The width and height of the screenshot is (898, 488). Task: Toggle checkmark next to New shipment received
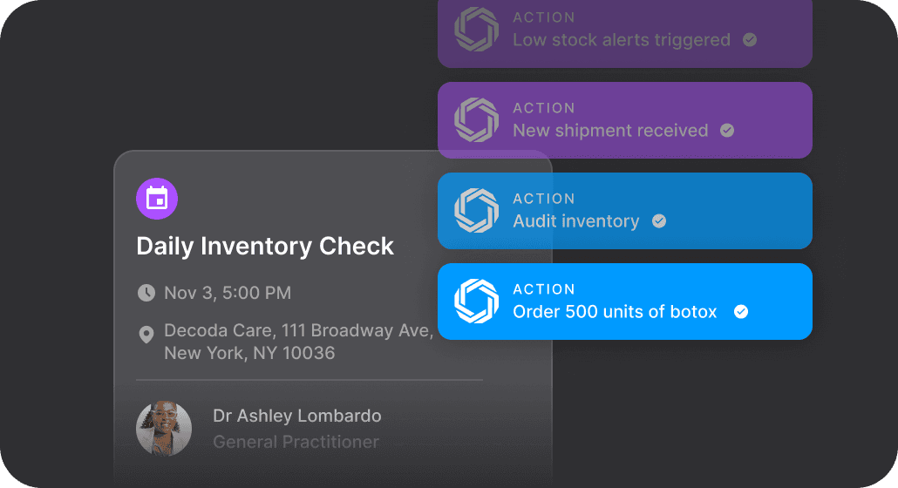727,131
